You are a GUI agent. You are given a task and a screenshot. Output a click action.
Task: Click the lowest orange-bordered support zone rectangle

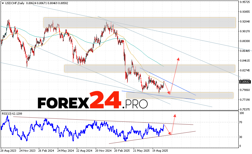pos(180,95)
